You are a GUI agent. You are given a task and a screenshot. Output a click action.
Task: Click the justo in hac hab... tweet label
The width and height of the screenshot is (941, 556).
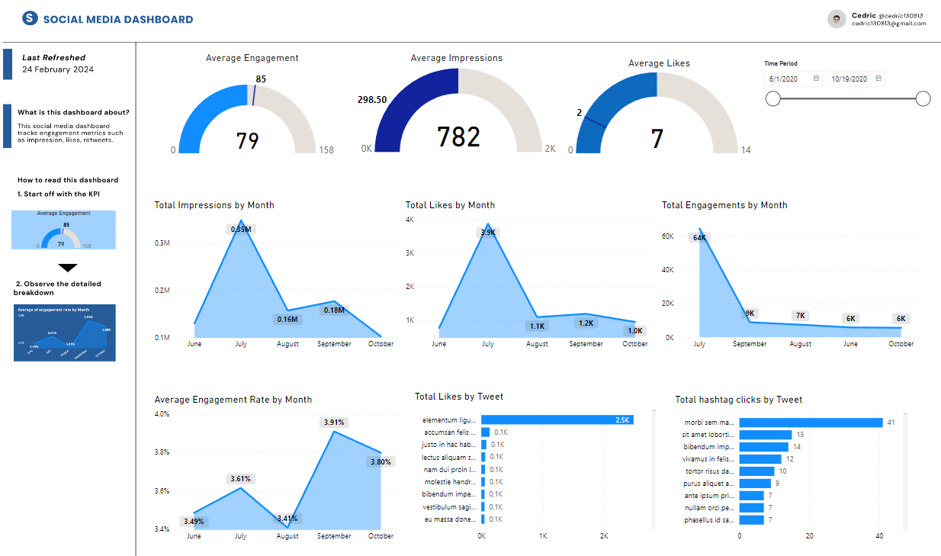[449, 445]
